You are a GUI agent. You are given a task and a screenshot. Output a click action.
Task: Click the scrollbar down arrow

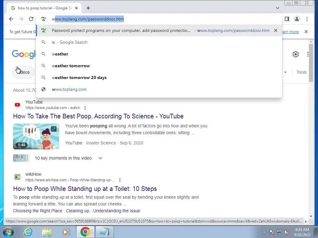[311, 216]
